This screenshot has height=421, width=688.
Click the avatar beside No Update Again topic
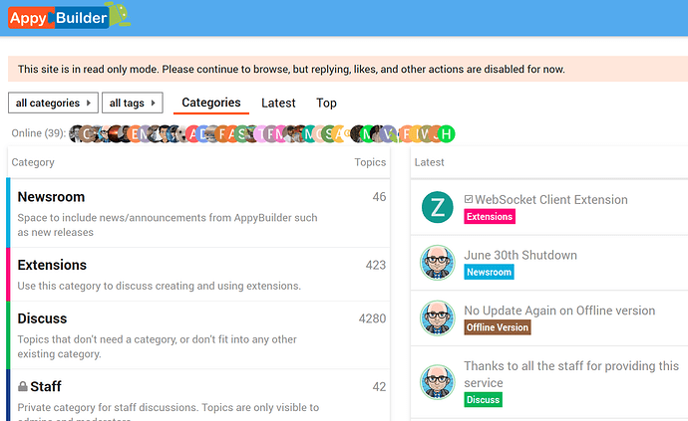click(x=437, y=318)
